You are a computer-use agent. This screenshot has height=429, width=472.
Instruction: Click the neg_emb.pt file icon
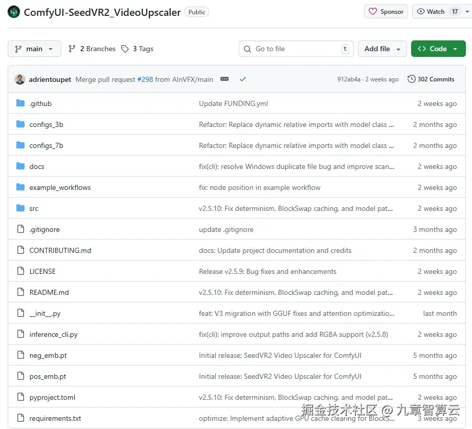[20, 355]
